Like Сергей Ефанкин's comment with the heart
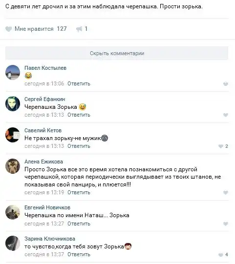Screen dimensions: 235x264 pyautogui.click(x=226, y=115)
